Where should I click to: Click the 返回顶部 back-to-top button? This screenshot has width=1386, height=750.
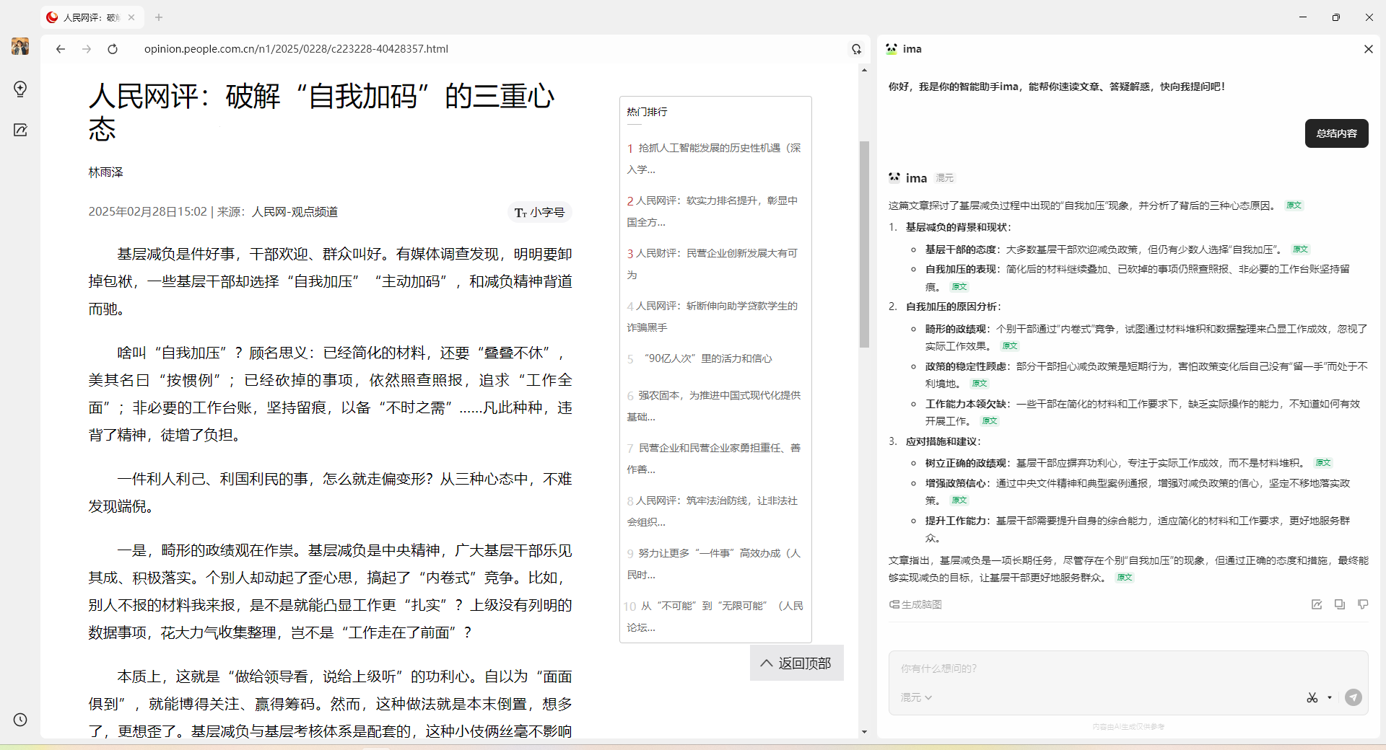pyautogui.click(x=796, y=663)
